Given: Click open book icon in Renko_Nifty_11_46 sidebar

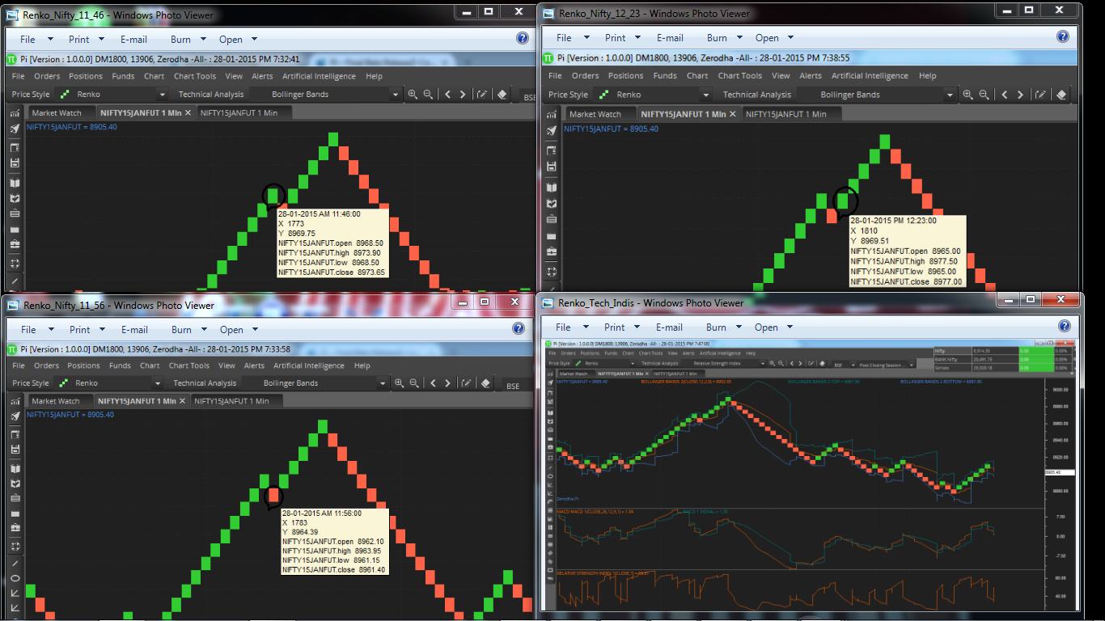Looking at the screenshot, I should [x=15, y=183].
